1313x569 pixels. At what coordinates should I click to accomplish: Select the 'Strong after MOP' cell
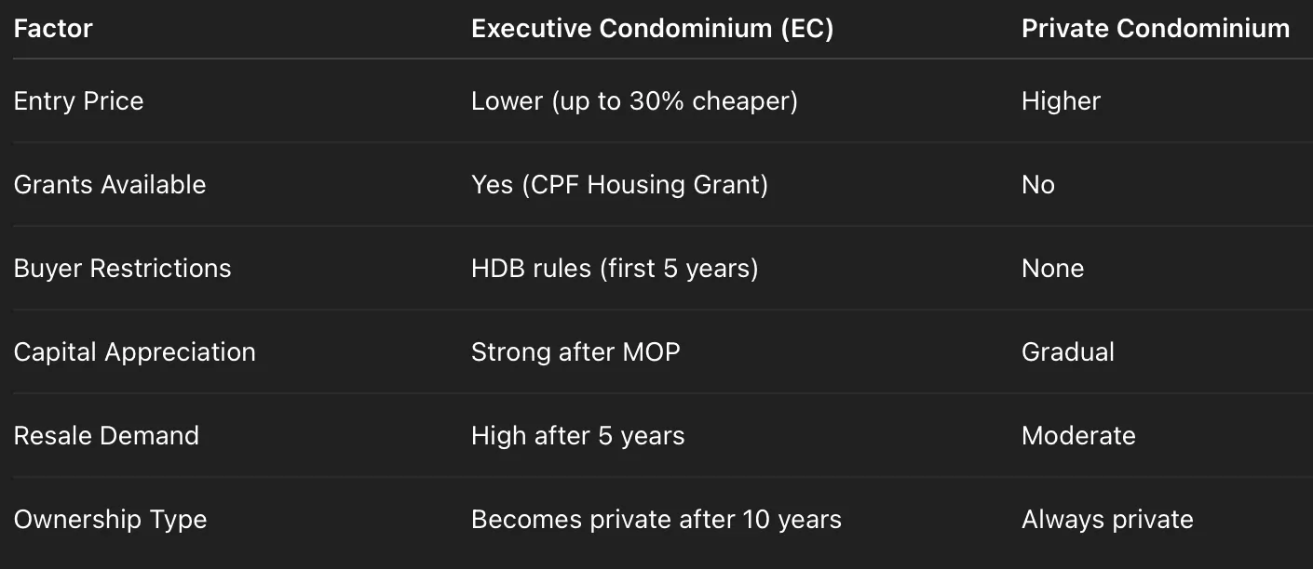click(575, 351)
